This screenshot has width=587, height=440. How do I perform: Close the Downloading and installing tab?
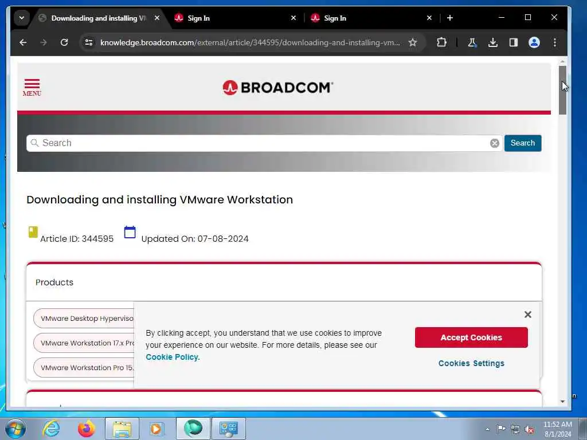point(157,18)
